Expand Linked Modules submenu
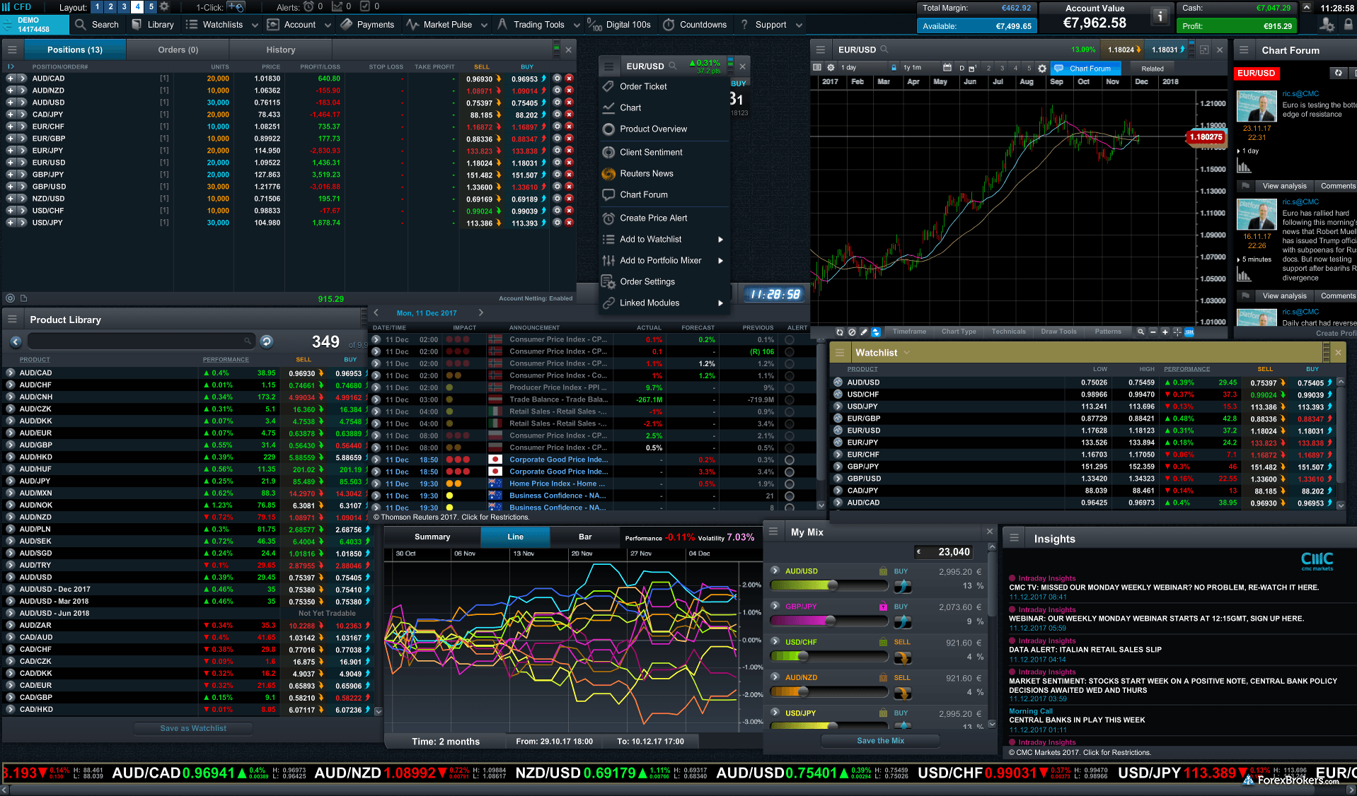The height and width of the screenshot is (796, 1357). (720, 303)
